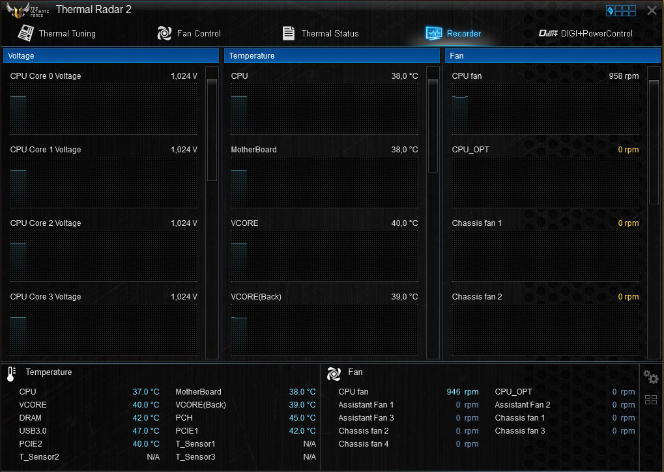Image resolution: width=664 pixels, height=472 pixels.
Task: Click the Thermal Status document icon
Action: coord(289,33)
